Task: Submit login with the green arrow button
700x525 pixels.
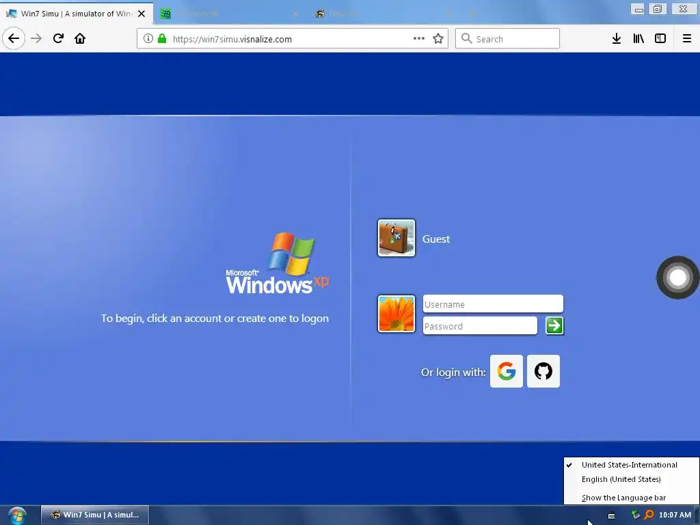Action: click(x=554, y=325)
